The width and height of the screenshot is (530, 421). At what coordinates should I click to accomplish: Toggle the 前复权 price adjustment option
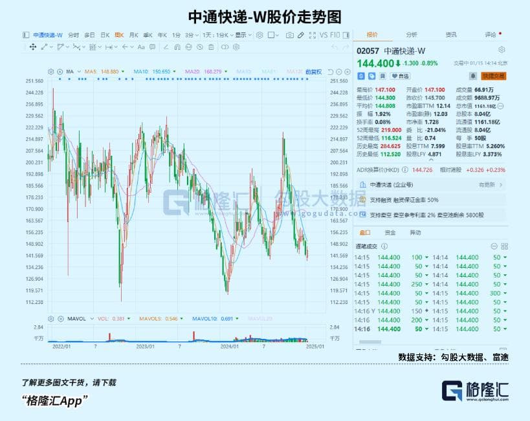[x=314, y=71]
